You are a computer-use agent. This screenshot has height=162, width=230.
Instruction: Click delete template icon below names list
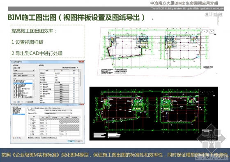pyautogui.click(x=22, y=102)
